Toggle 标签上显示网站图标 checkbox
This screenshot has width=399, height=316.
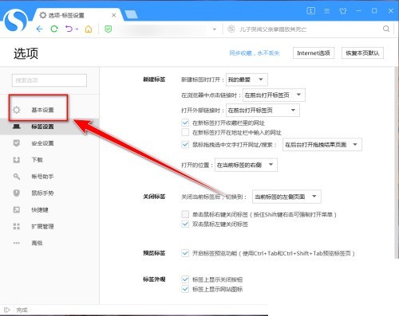tap(185, 289)
